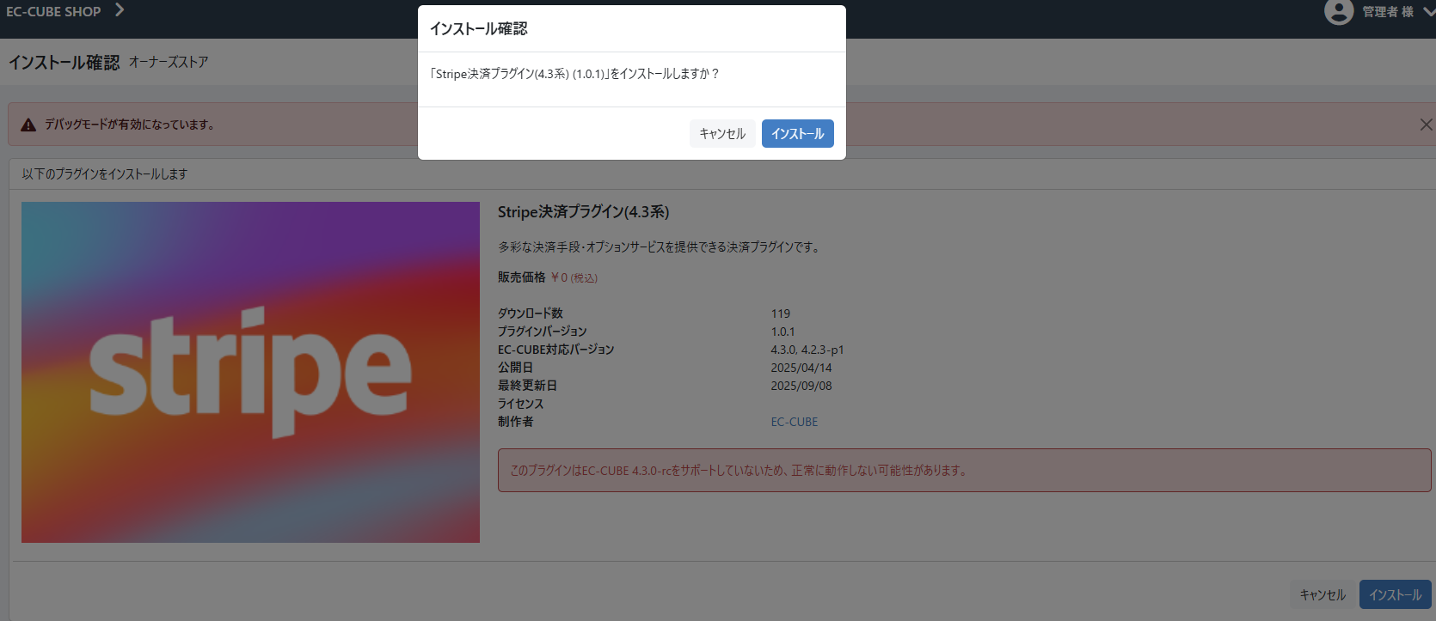Click the last updated date 2025/09/08
The image size is (1436, 621).
801,386
